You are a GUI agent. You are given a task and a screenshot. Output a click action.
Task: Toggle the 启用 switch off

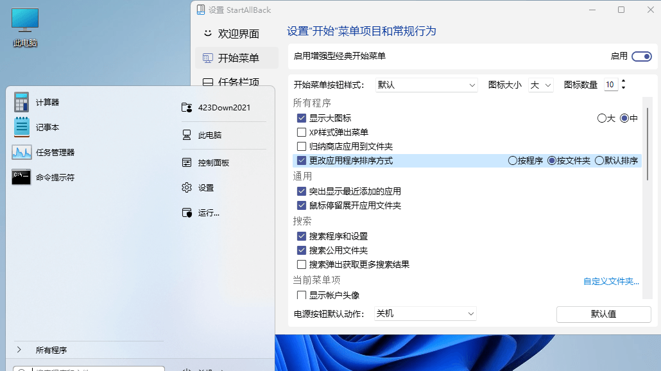tap(642, 56)
